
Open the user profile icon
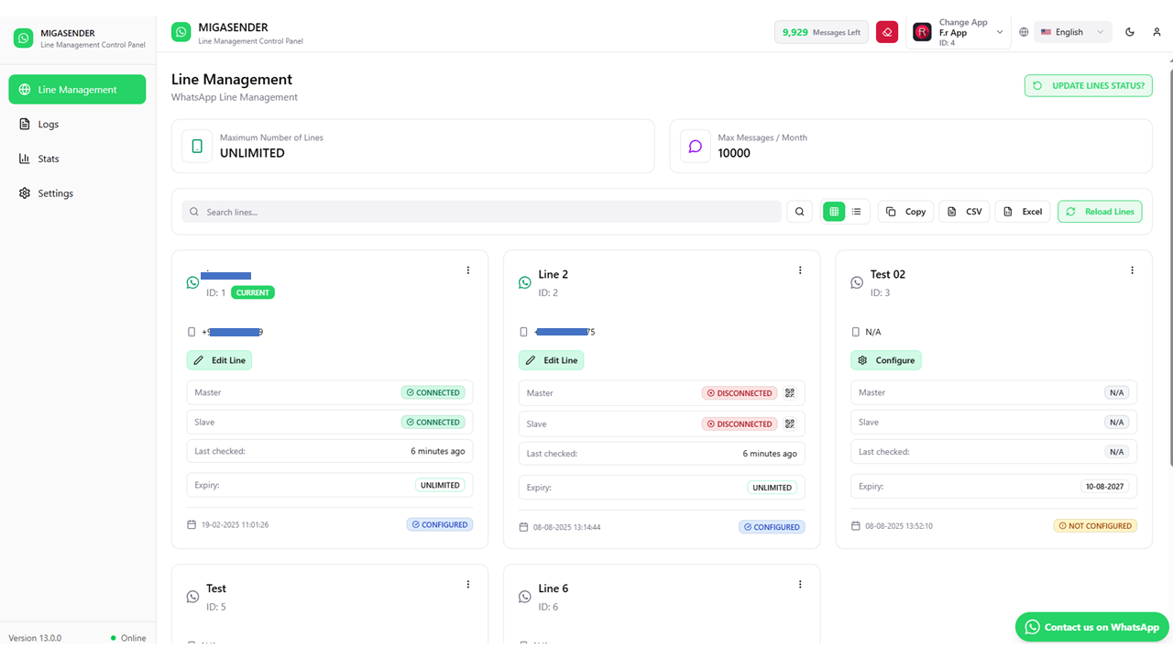(x=1157, y=32)
